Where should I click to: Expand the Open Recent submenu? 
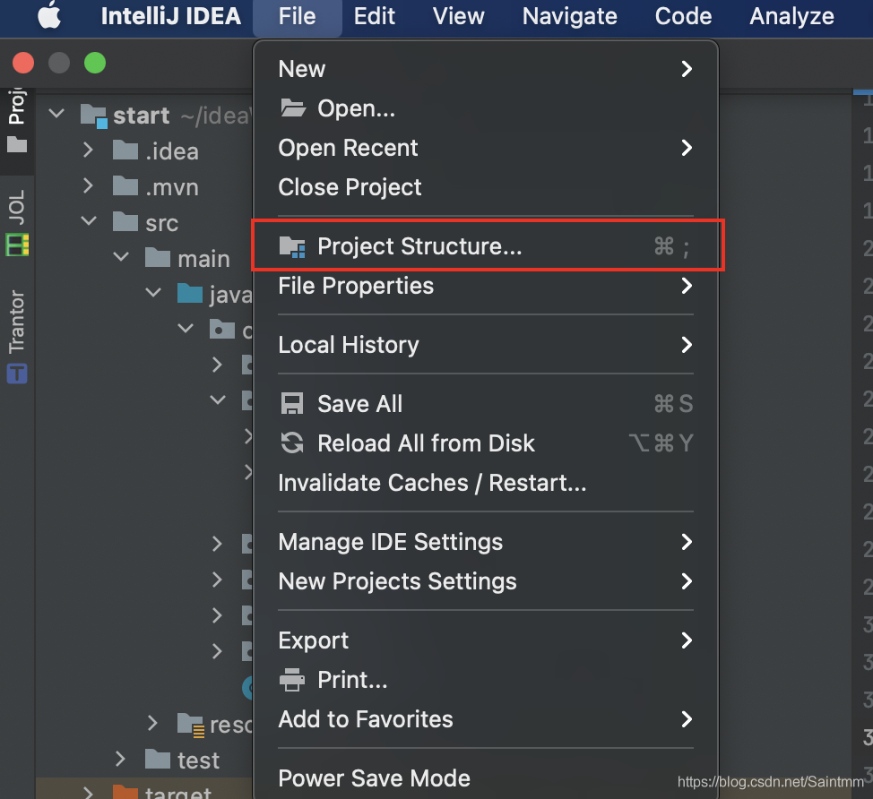click(486, 148)
